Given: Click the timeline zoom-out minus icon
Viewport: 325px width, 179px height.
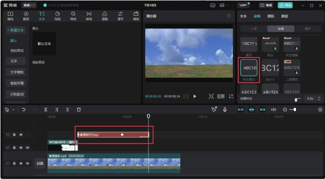Looking at the screenshot, I should [285, 110].
